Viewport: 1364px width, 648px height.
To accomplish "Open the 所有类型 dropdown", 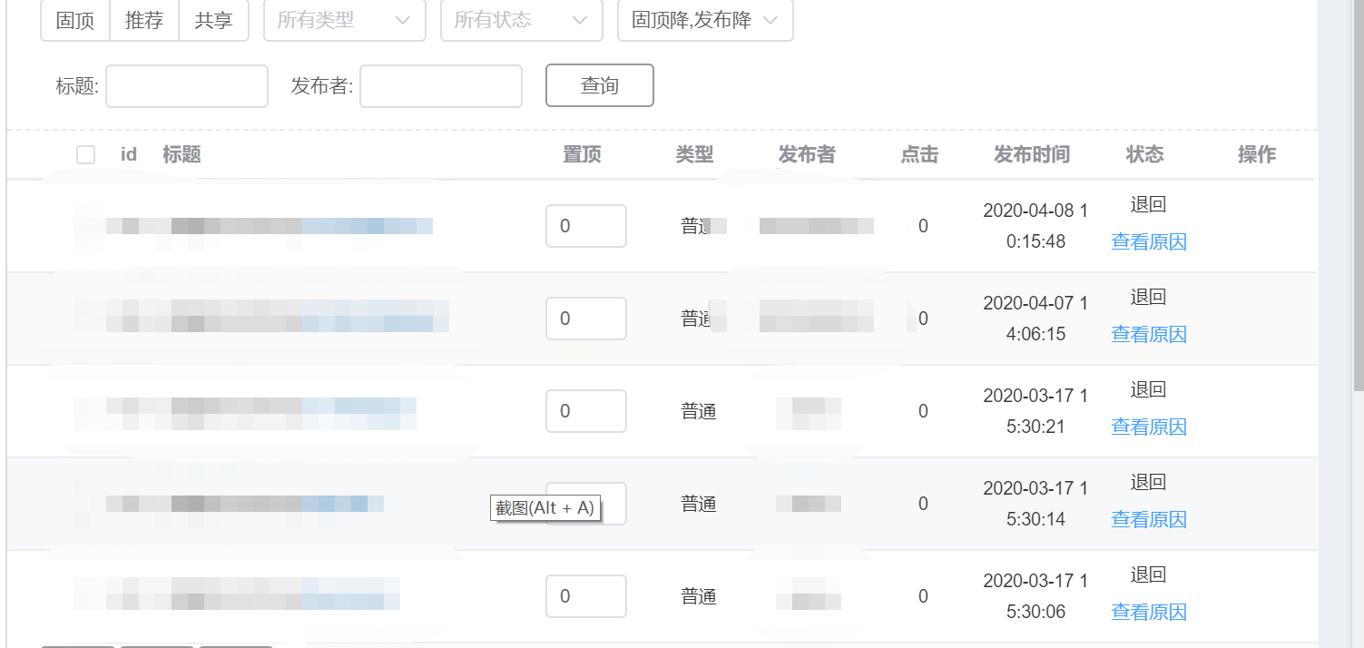I will pyautogui.click(x=344, y=20).
